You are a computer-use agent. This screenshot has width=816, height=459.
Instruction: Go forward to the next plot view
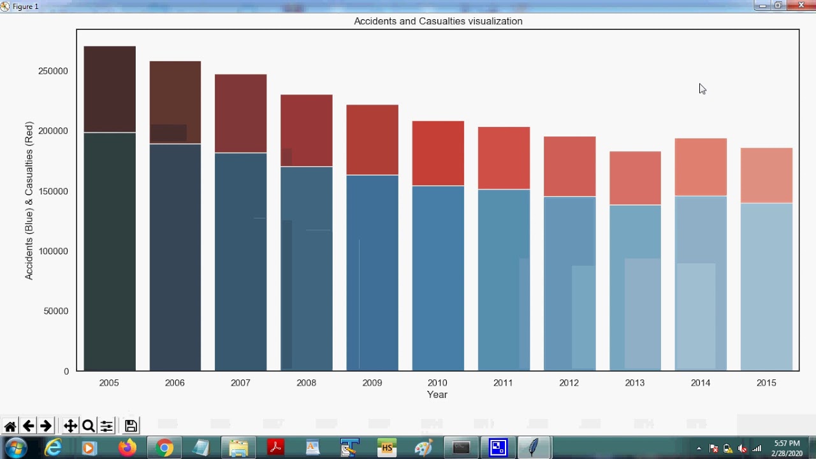click(x=46, y=426)
